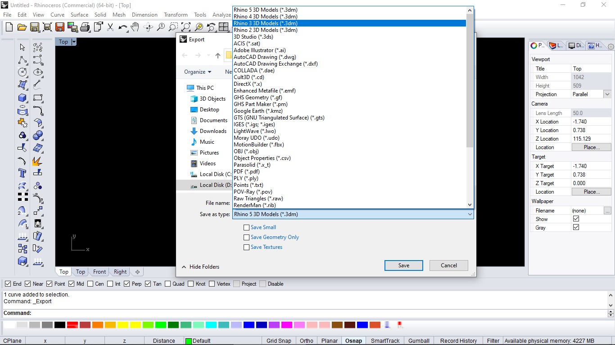Switch to the Front viewport tab

click(99, 272)
